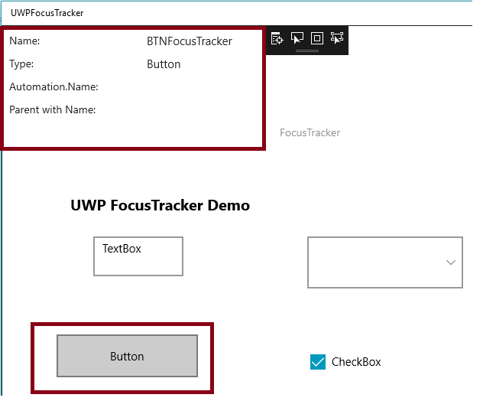The image size is (496, 414).
Task: Uncheck the blue CheckBox box
Action: pyautogui.click(x=318, y=362)
